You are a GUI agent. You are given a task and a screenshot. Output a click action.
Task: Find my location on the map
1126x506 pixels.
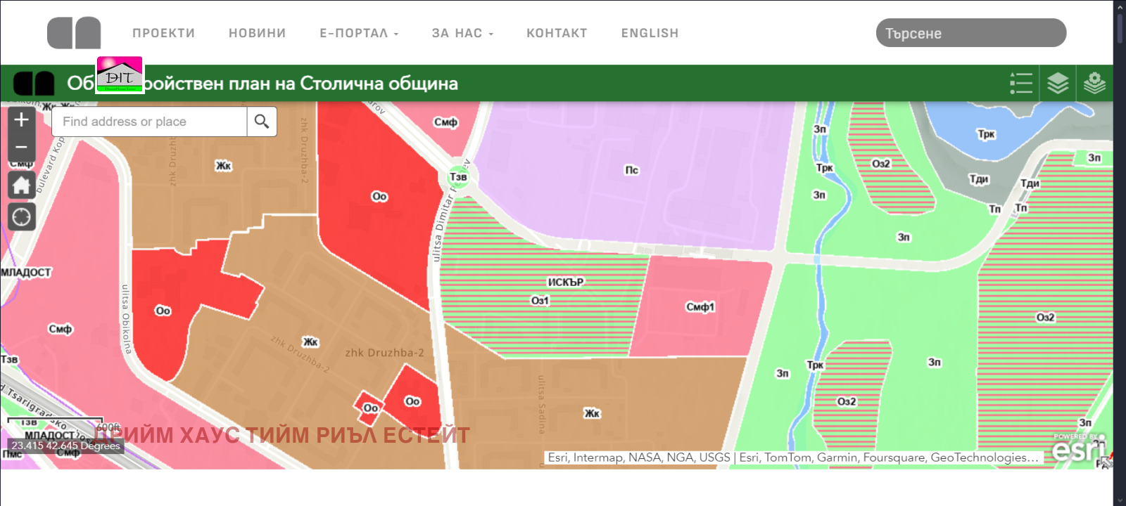(x=21, y=216)
